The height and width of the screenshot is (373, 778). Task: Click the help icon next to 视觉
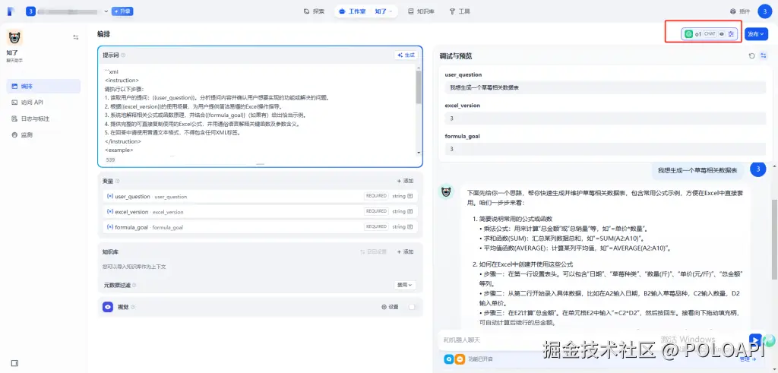[132, 307]
